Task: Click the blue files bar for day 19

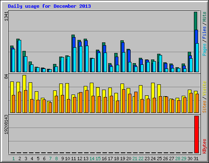Action: pyautogui.click(x=123, y=47)
